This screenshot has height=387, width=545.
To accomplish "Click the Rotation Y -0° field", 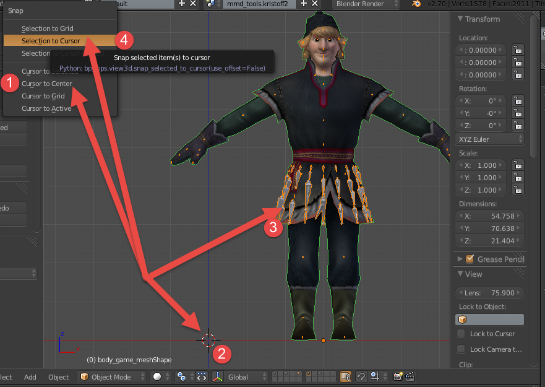I will click(481, 113).
